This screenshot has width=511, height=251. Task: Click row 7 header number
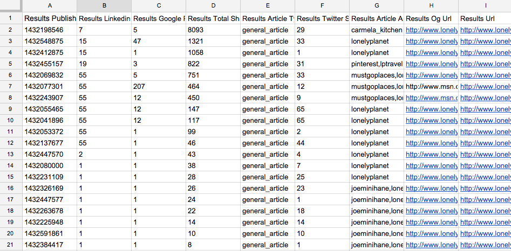(x=10, y=87)
